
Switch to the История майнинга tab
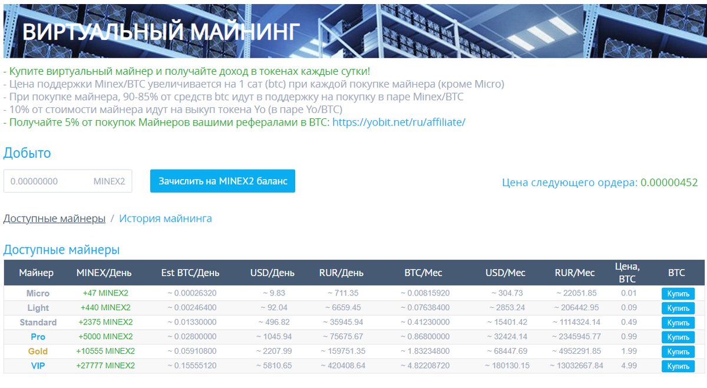point(166,218)
